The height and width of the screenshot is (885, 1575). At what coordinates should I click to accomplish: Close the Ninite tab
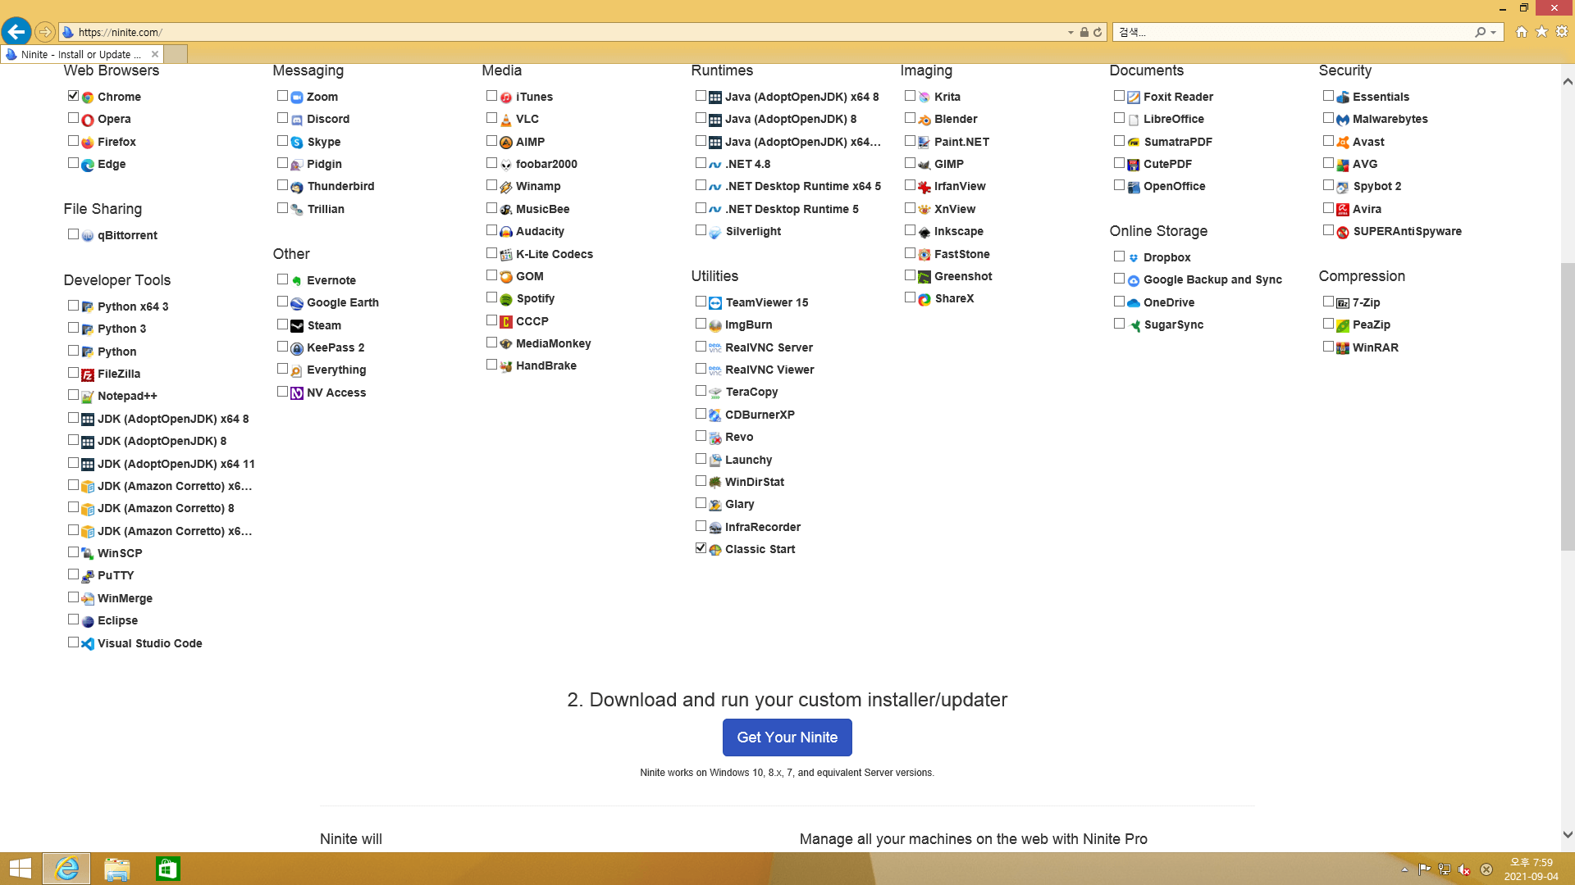(x=155, y=54)
